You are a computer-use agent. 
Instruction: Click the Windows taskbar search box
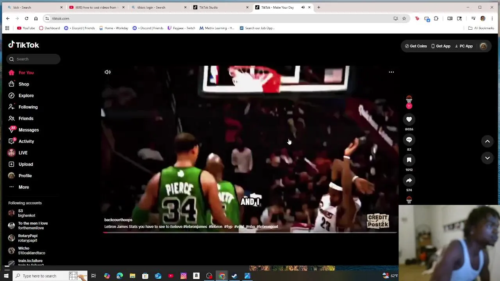pyautogui.click(x=50, y=276)
